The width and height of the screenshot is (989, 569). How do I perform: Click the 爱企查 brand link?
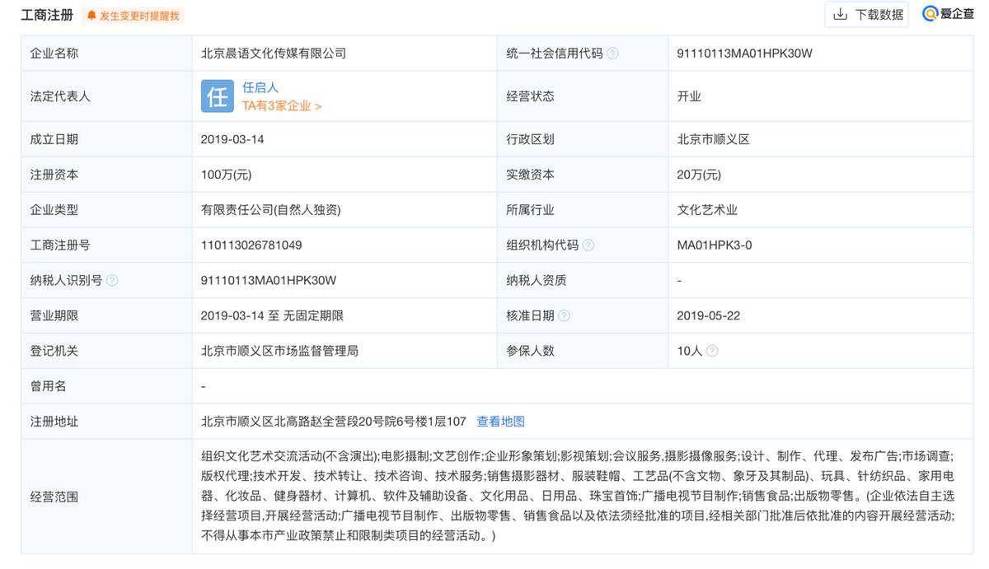point(948,14)
